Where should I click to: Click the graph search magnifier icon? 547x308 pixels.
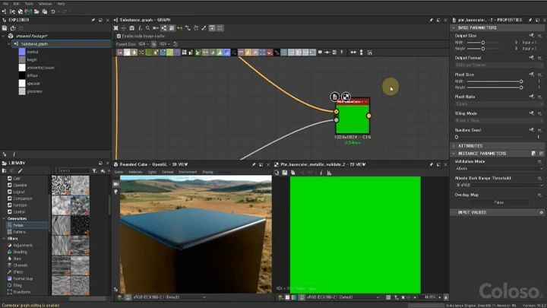[x=148, y=28]
